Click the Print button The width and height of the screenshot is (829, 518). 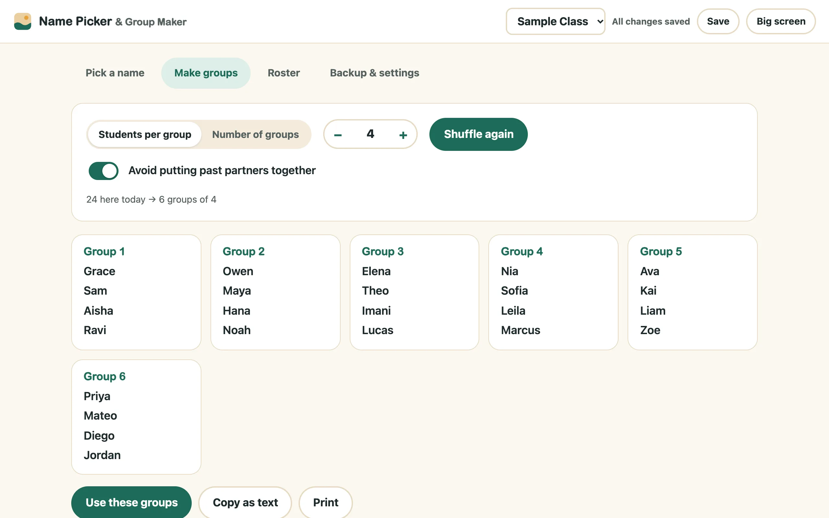coord(325,502)
